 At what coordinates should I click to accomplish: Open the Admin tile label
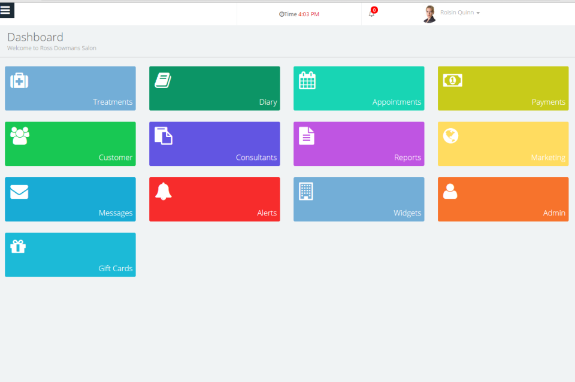coord(554,213)
